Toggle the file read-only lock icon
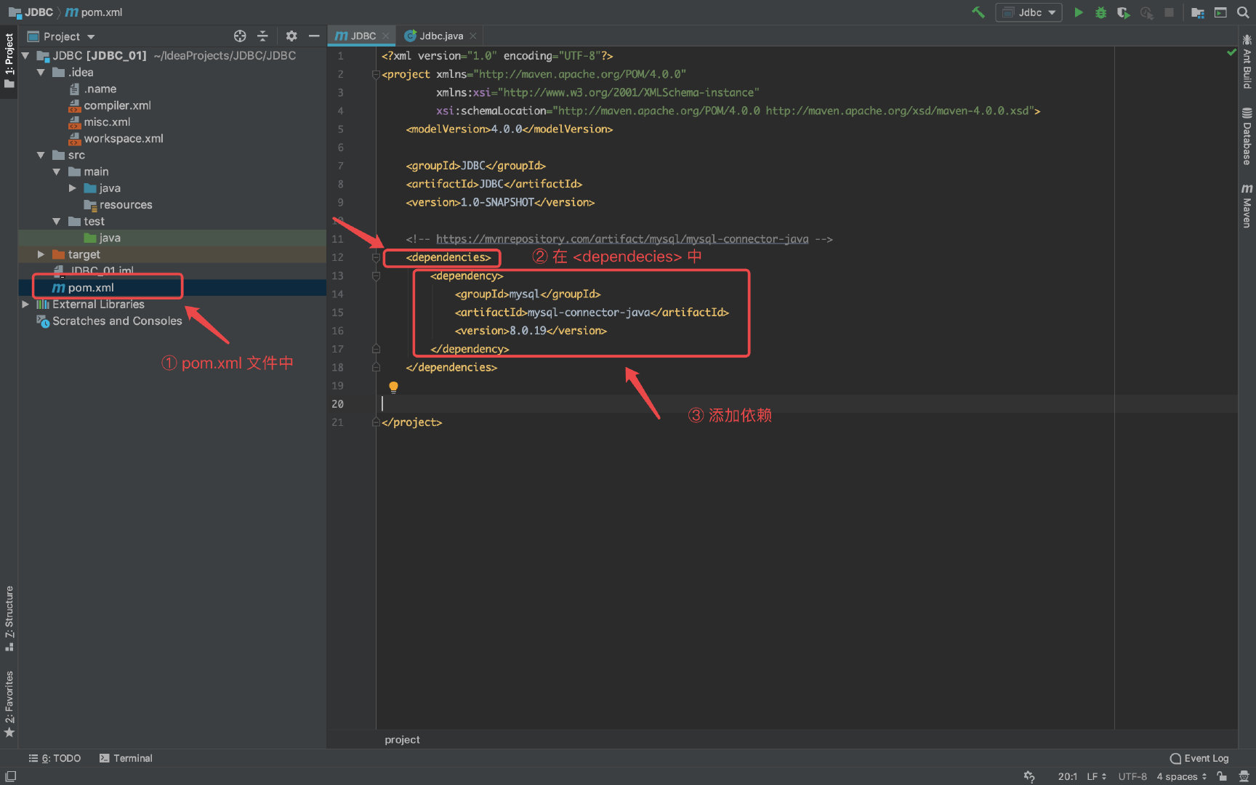This screenshot has width=1256, height=785. tap(1223, 776)
